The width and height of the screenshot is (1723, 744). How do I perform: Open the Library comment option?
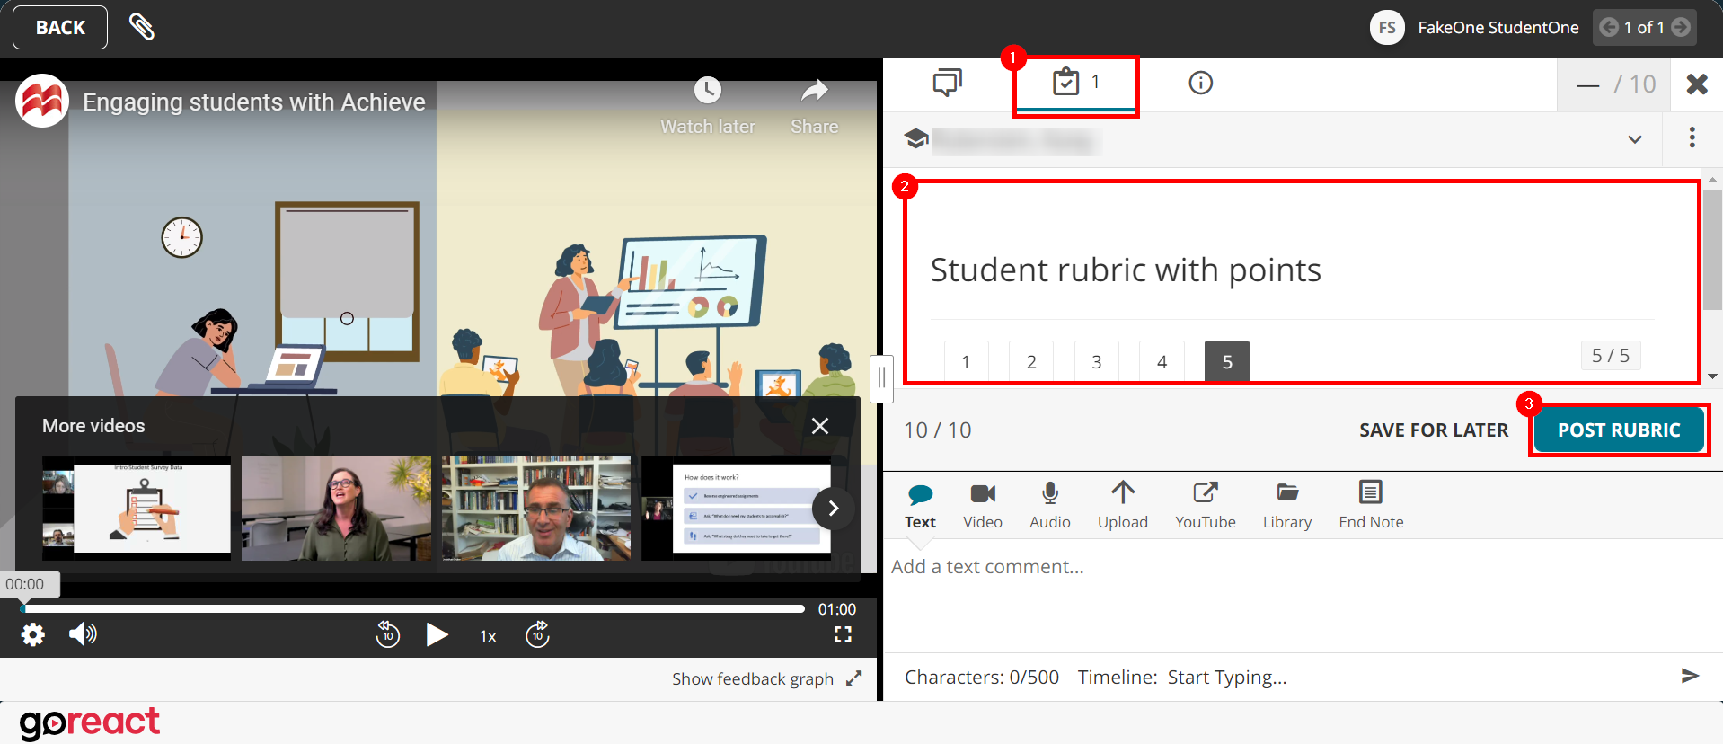(1286, 506)
